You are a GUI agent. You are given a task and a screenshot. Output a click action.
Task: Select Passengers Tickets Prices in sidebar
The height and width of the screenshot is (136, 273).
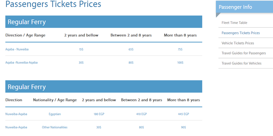241,33
